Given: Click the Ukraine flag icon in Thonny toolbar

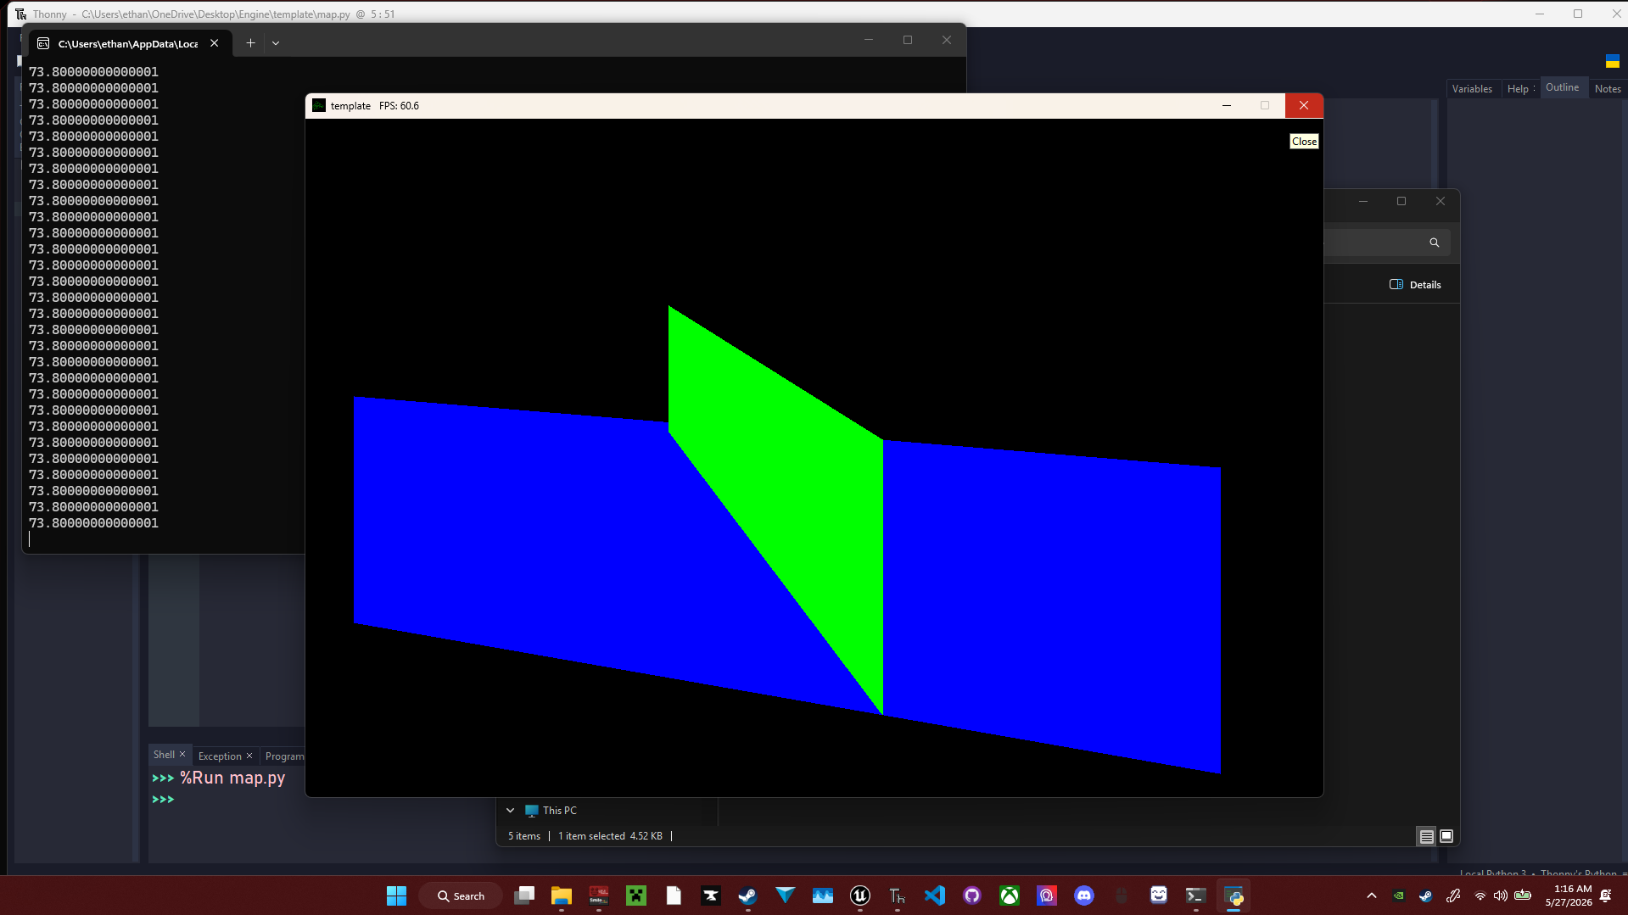Looking at the screenshot, I should [1613, 61].
